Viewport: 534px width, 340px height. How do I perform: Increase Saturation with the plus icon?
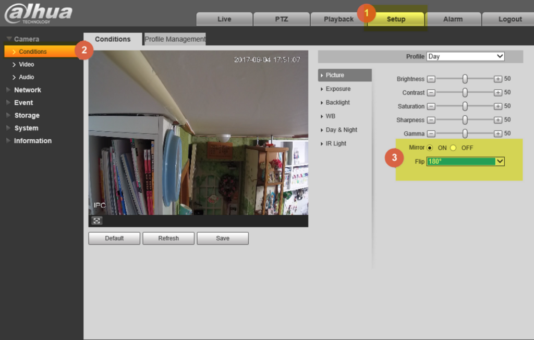coord(498,106)
